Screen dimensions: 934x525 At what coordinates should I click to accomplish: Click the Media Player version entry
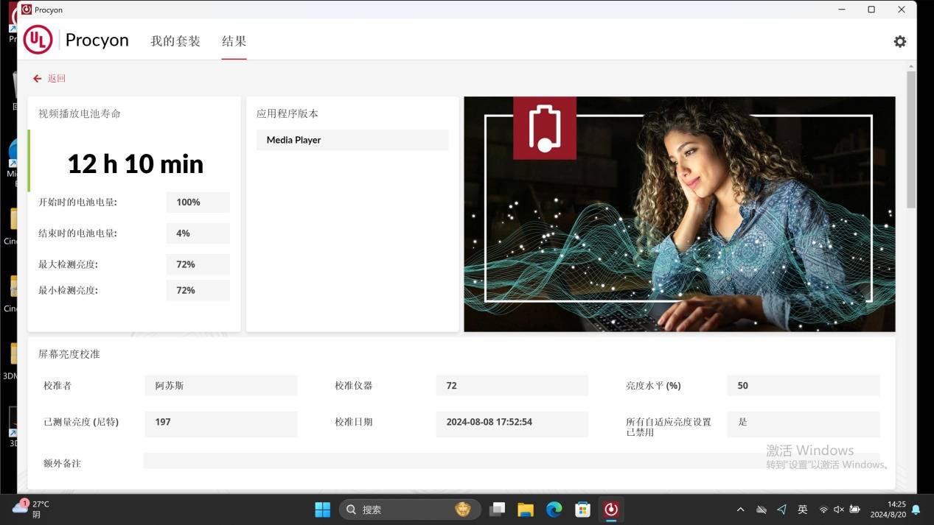click(x=352, y=140)
